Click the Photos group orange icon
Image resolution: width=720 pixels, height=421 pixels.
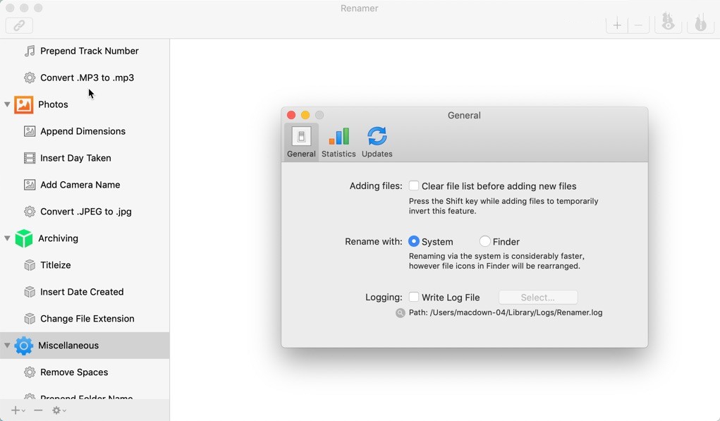point(23,104)
